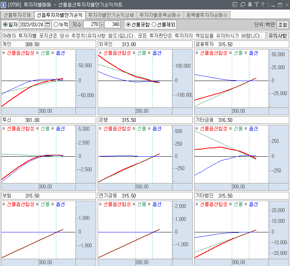Click the duplicate window icon
Screen dimensions: 290x266
(242, 5)
